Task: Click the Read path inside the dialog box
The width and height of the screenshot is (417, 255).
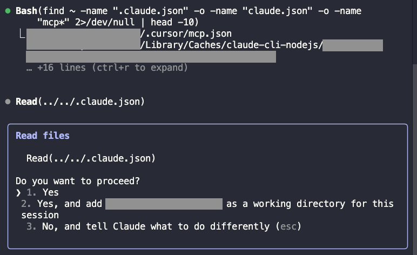Action: pyautogui.click(x=91, y=158)
